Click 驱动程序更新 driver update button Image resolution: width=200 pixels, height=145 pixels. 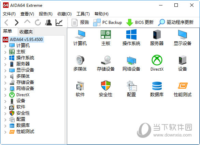point(176,23)
